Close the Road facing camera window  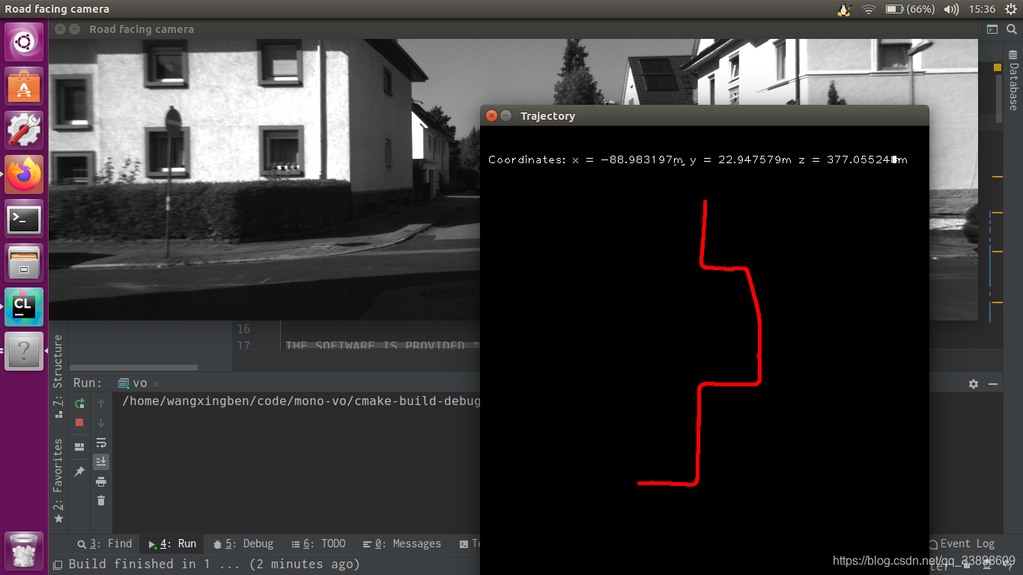point(59,29)
